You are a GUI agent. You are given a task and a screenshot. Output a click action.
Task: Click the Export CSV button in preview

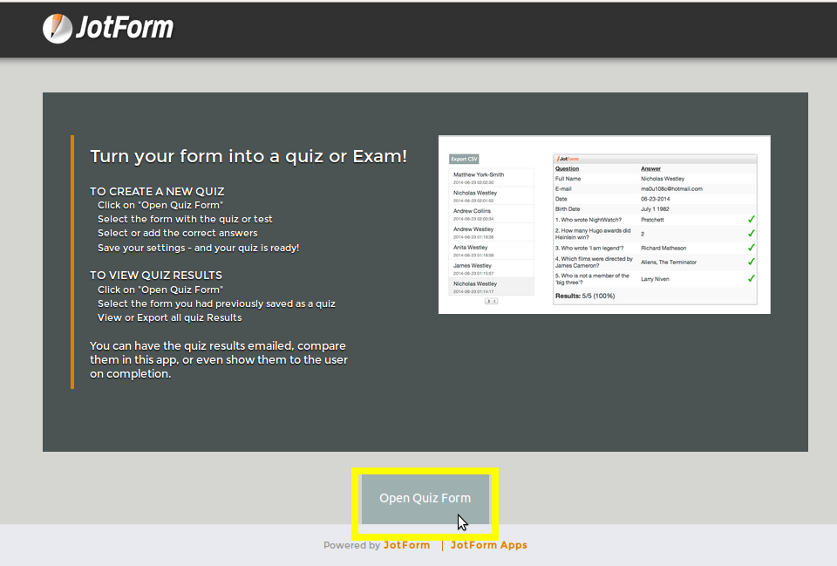(x=464, y=159)
